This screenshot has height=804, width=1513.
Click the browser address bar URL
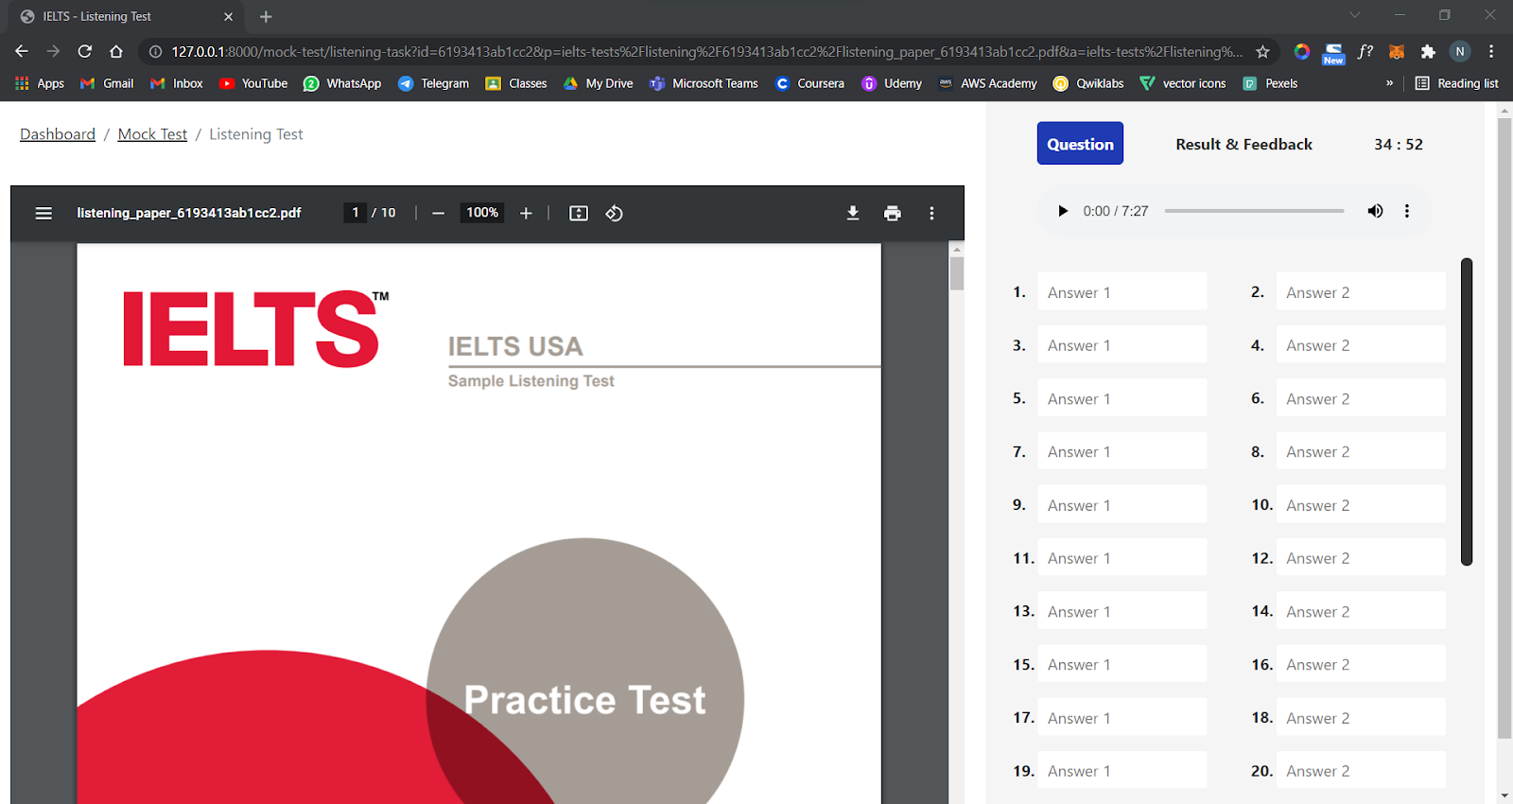coord(707,52)
